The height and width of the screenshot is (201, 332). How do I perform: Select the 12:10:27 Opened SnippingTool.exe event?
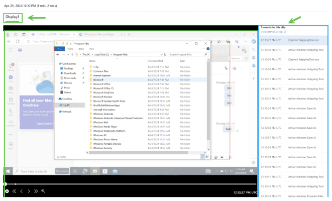pyautogui.click(x=293, y=40)
